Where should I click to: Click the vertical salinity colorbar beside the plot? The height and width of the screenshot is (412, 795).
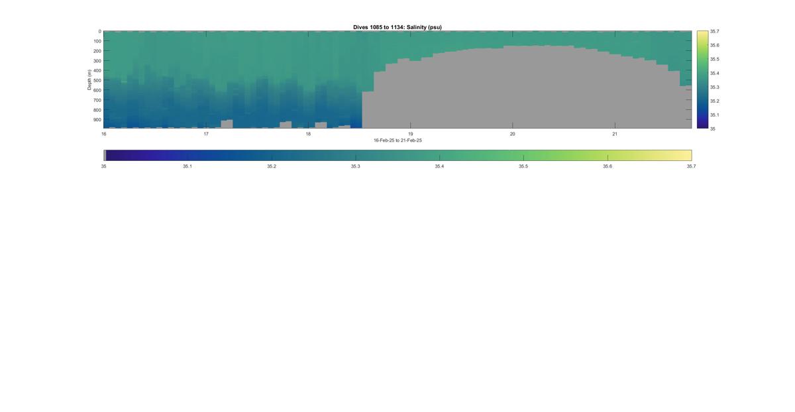702,79
